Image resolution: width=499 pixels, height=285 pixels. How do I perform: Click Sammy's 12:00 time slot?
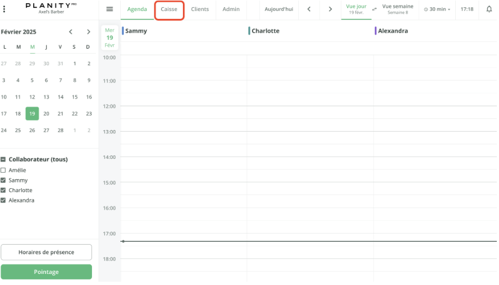[x=184, y=112]
